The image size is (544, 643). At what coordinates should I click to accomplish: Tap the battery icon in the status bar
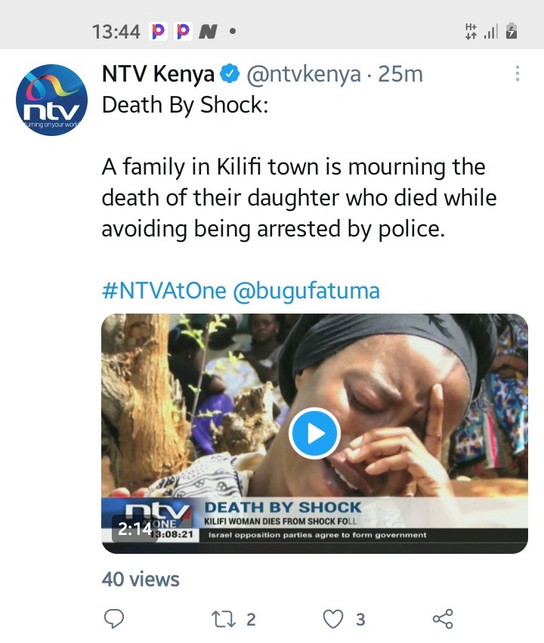pos(512,31)
